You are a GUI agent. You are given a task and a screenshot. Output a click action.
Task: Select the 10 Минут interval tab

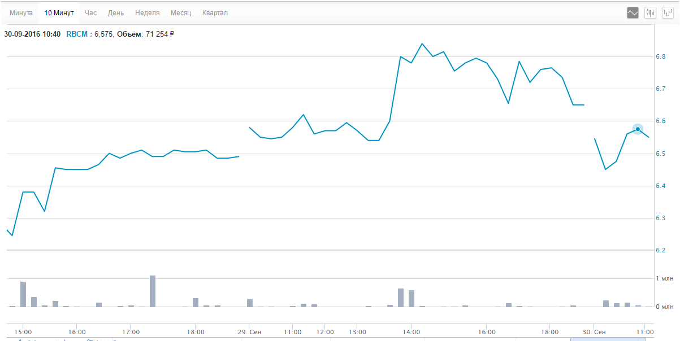point(59,12)
